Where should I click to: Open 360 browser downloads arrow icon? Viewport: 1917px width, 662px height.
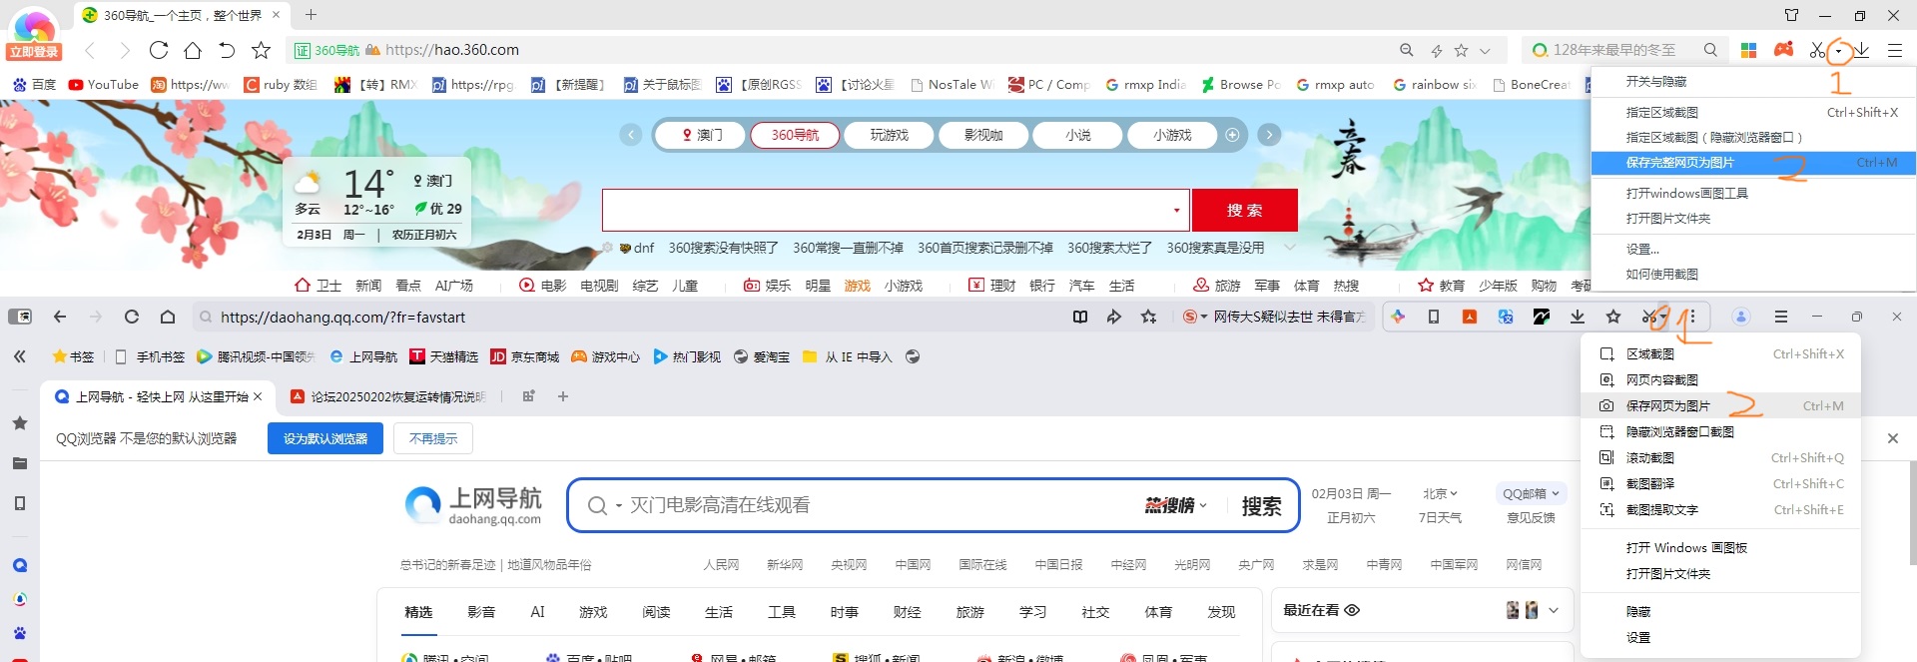pyautogui.click(x=1862, y=50)
